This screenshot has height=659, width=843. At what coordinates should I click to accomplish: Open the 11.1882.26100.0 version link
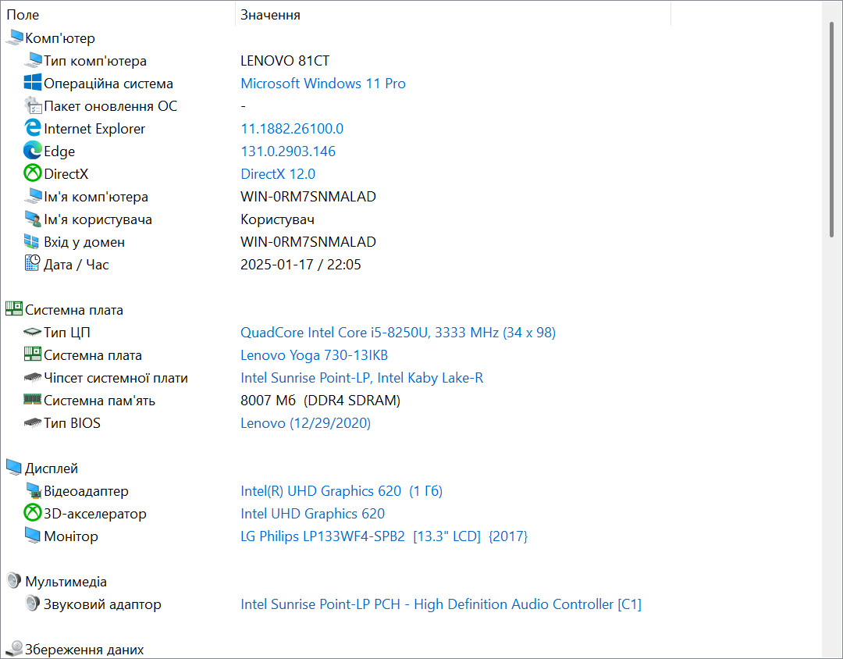point(292,129)
